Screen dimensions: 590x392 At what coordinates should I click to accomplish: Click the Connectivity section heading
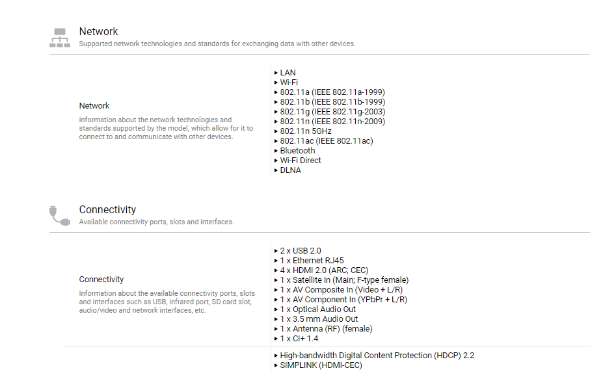pyautogui.click(x=107, y=209)
